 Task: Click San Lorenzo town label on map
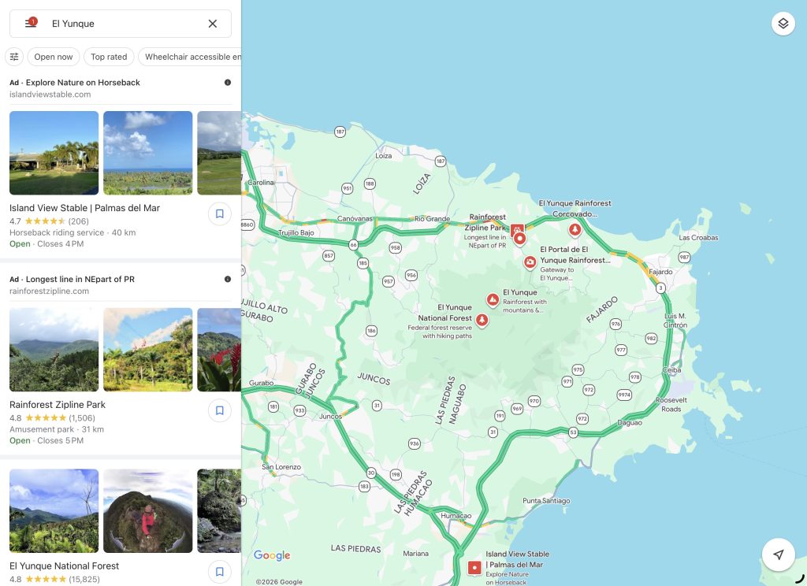(x=281, y=466)
